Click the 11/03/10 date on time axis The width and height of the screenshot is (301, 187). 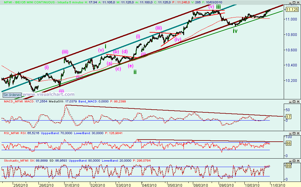(x=278, y=185)
